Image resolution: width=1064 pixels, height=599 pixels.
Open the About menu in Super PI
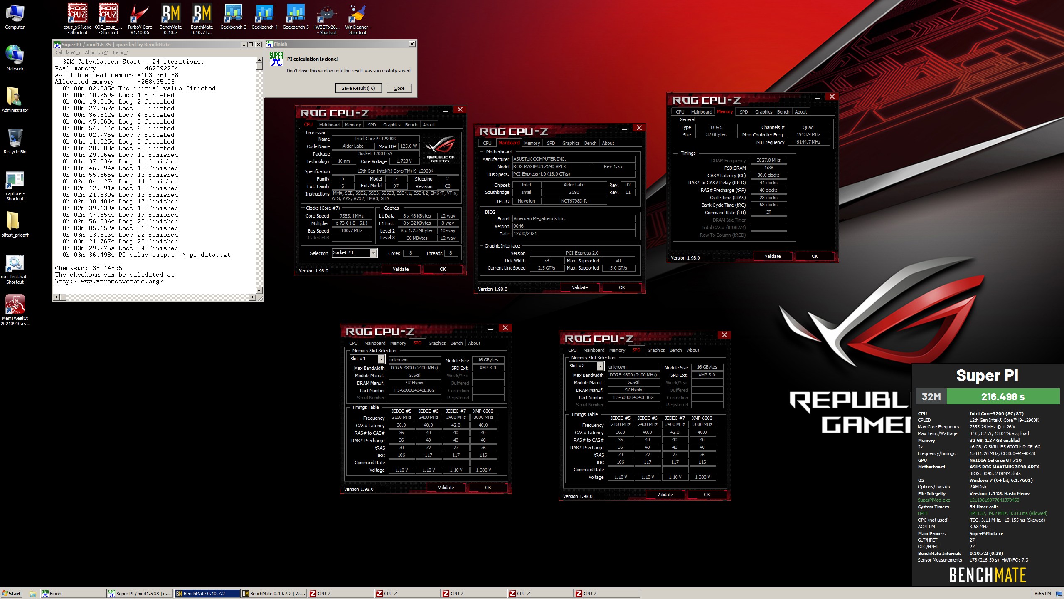(x=96, y=52)
